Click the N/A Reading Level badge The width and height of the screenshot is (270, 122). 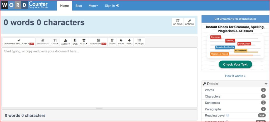click(262, 115)
